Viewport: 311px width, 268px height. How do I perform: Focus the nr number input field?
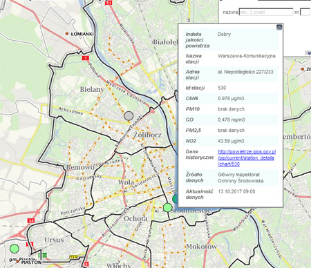point(305,12)
